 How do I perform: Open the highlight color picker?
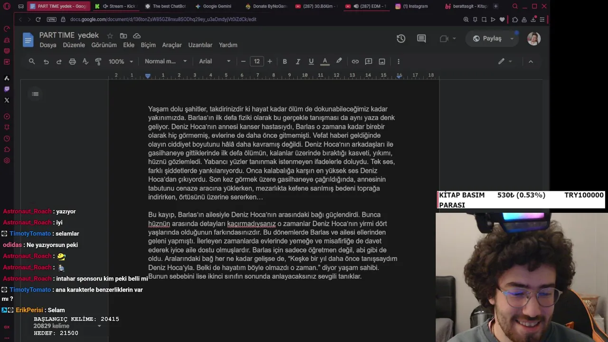point(339,61)
